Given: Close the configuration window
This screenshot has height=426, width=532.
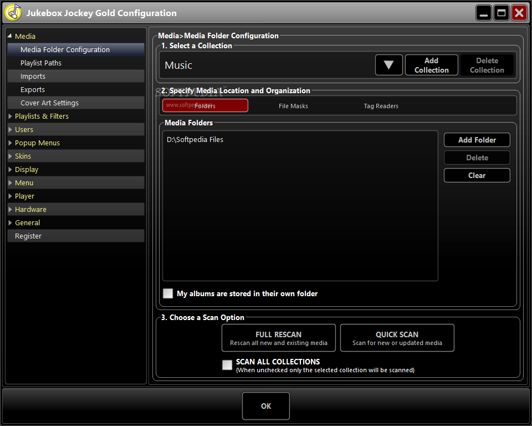Looking at the screenshot, I should click(x=519, y=13).
